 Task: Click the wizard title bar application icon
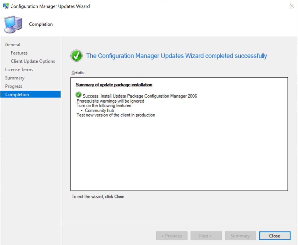coord(6,6)
